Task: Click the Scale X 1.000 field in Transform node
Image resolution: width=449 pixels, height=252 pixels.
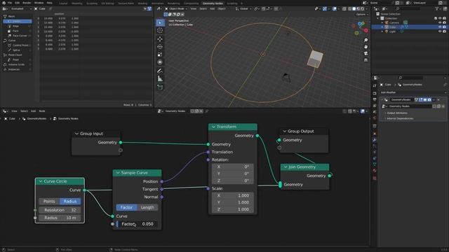Action: [x=232, y=195]
